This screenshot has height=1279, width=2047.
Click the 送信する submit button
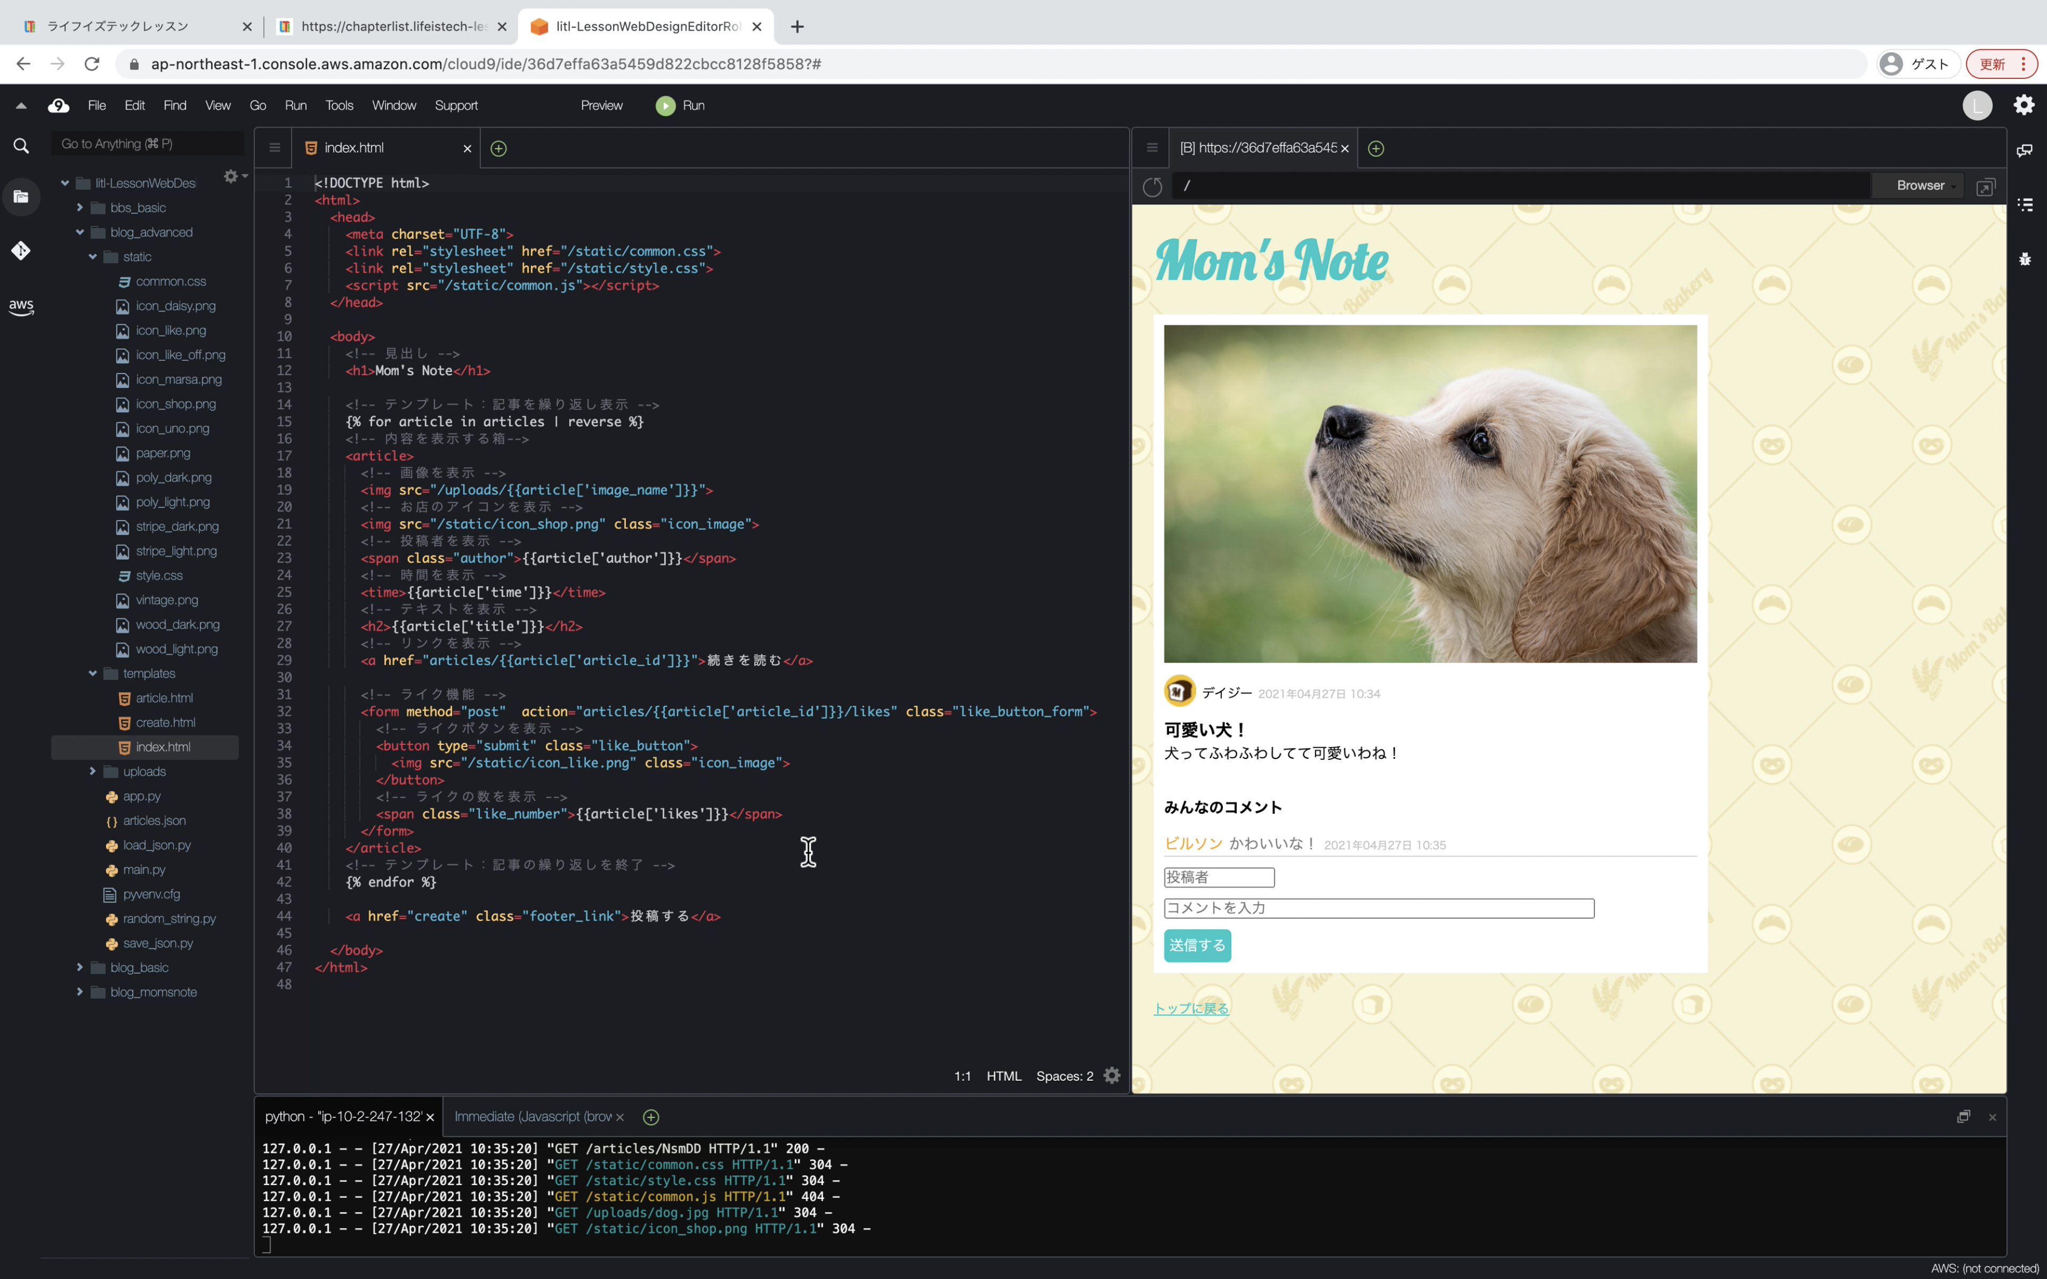pyautogui.click(x=1197, y=946)
